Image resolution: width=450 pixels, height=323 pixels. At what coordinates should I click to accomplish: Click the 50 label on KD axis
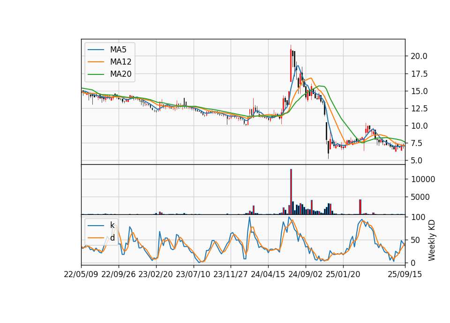click(416, 240)
